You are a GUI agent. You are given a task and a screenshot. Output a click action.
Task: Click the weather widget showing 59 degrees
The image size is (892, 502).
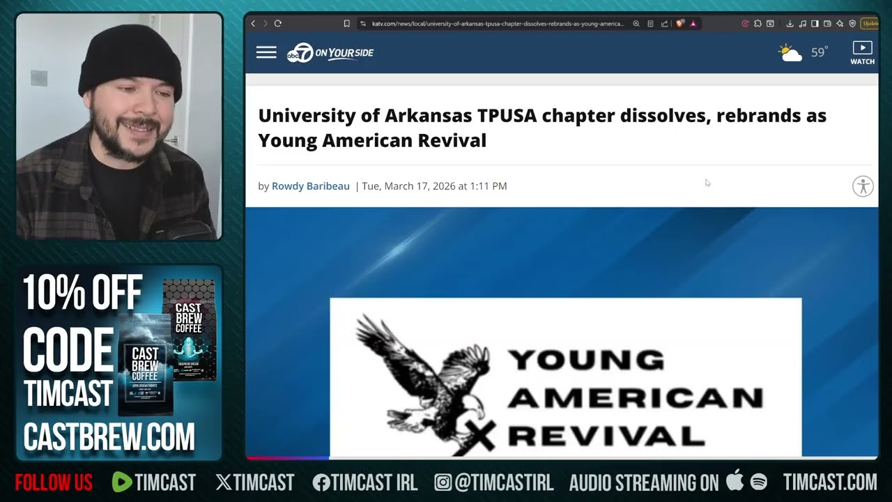pos(803,53)
